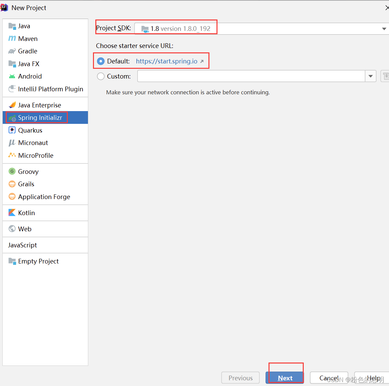
Task: Click the Cancel button
Action: (329, 378)
